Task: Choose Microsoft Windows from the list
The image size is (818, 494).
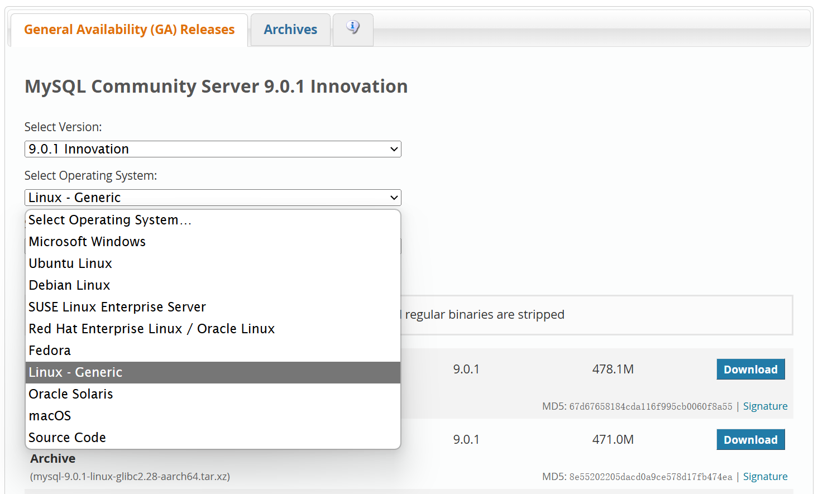Action: pos(213,242)
